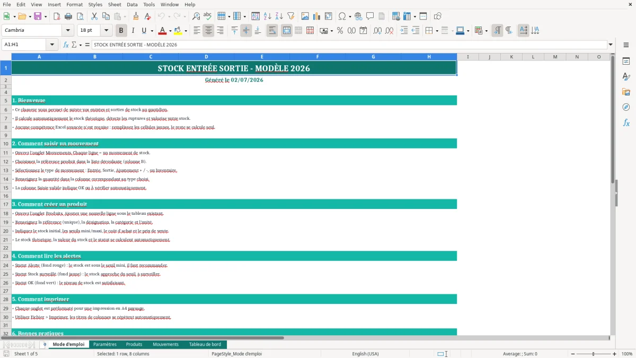
Task: Format as percent
Action: click(340, 31)
